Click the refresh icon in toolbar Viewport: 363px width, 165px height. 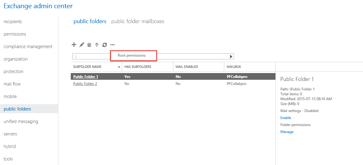(105, 45)
